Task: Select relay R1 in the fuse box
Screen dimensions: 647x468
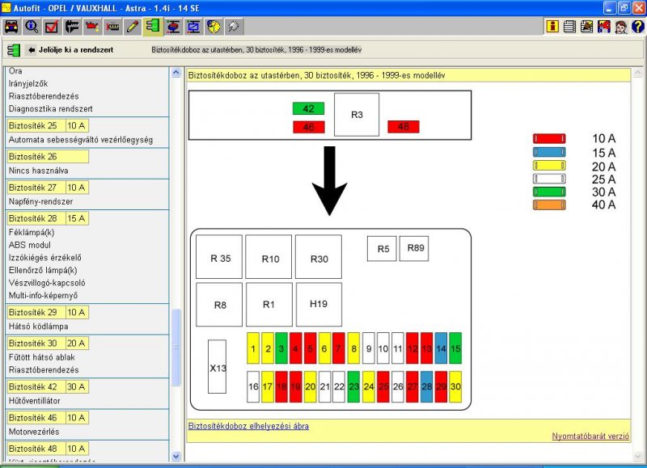Action: coord(269,304)
